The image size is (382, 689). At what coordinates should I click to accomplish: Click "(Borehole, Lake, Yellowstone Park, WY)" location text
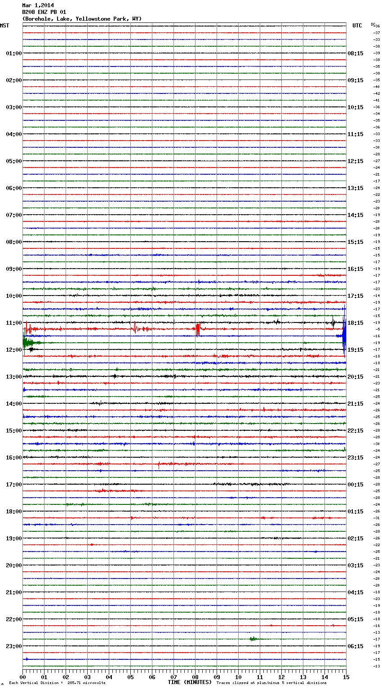[x=82, y=19]
